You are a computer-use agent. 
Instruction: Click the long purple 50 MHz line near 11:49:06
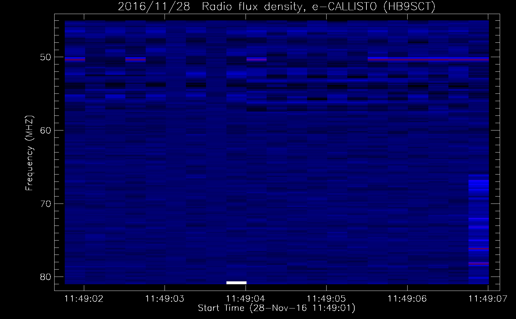428,59
